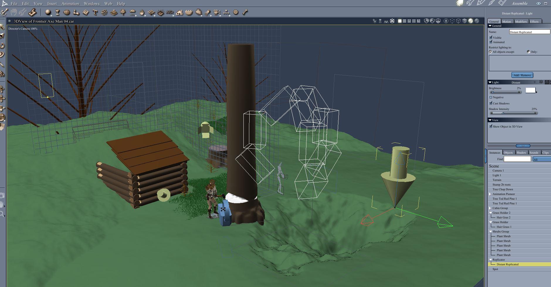
Task: Collapse the Shrubs Group tree item
Action: (490, 232)
